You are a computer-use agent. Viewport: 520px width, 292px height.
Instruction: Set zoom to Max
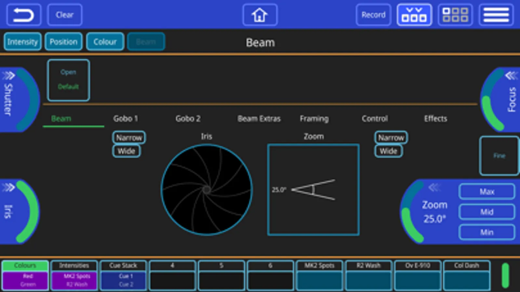[487, 191]
